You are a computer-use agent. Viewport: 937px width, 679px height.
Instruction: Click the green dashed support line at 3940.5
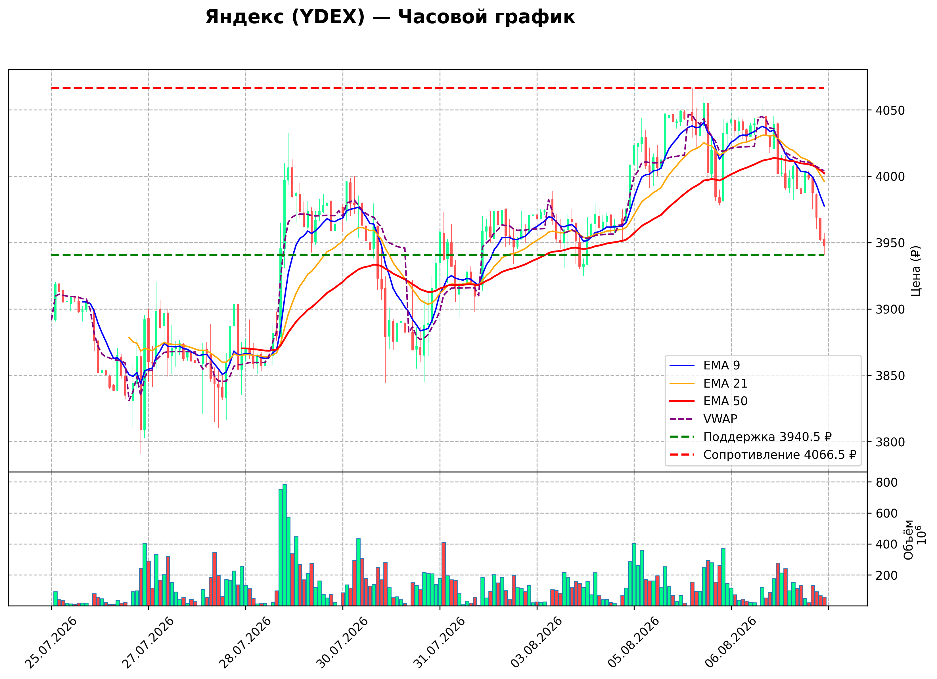438,255
